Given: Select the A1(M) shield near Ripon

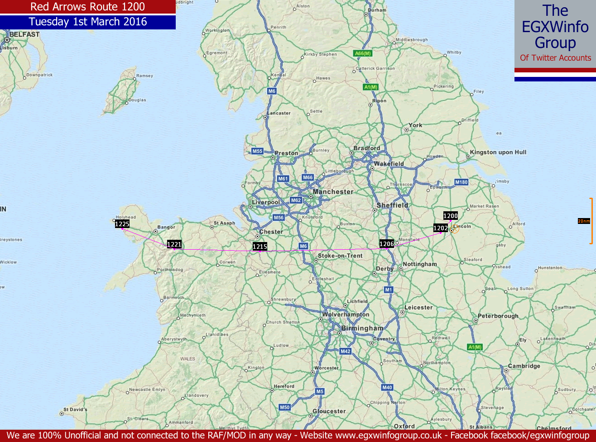Looking at the screenshot, I should point(370,87).
